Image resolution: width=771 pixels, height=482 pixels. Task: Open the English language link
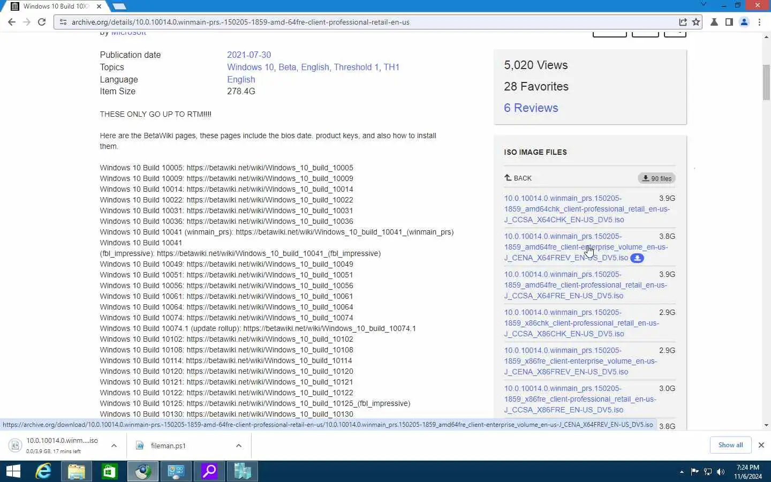click(241, 79)
